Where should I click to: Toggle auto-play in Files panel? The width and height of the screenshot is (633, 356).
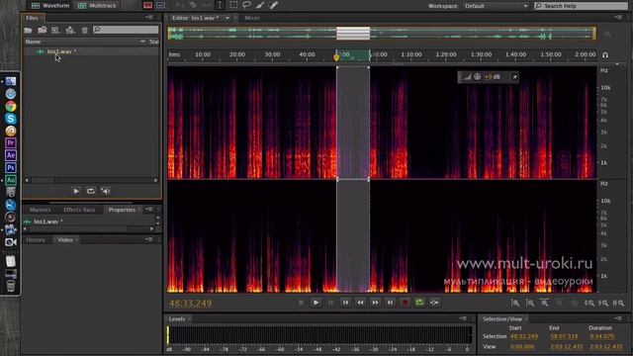pos(106,191)
